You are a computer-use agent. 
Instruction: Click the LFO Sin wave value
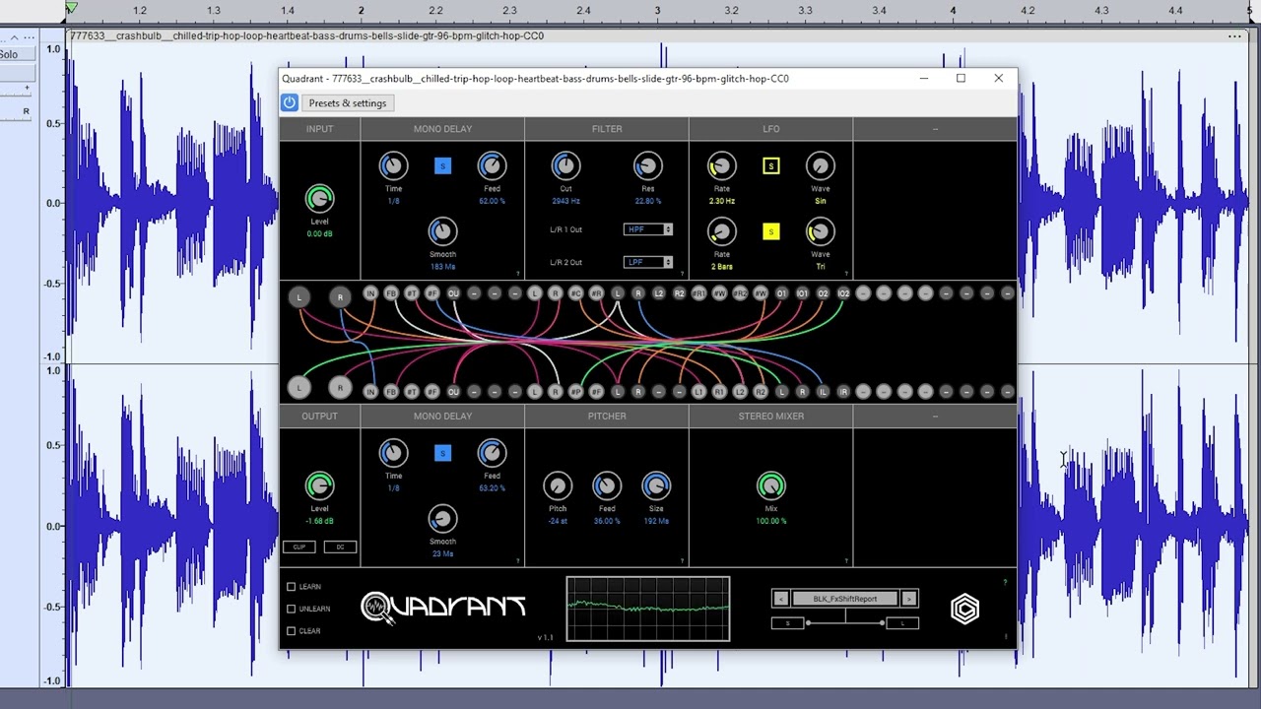click(820, 201)
